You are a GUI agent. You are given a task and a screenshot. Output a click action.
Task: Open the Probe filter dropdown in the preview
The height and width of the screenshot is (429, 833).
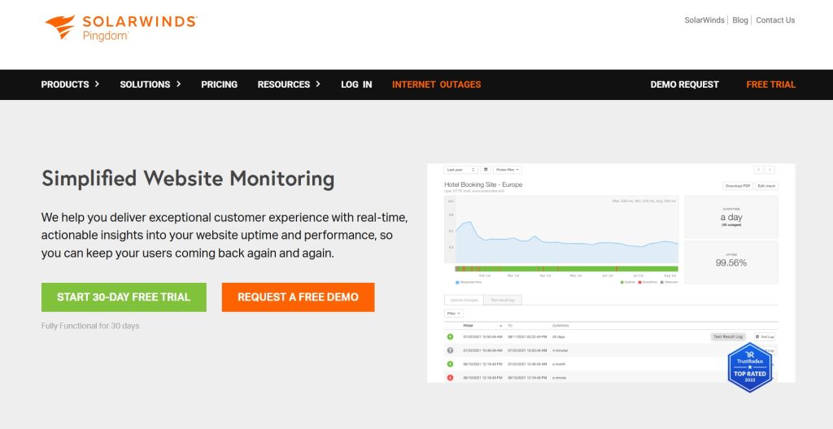[508, 170]
